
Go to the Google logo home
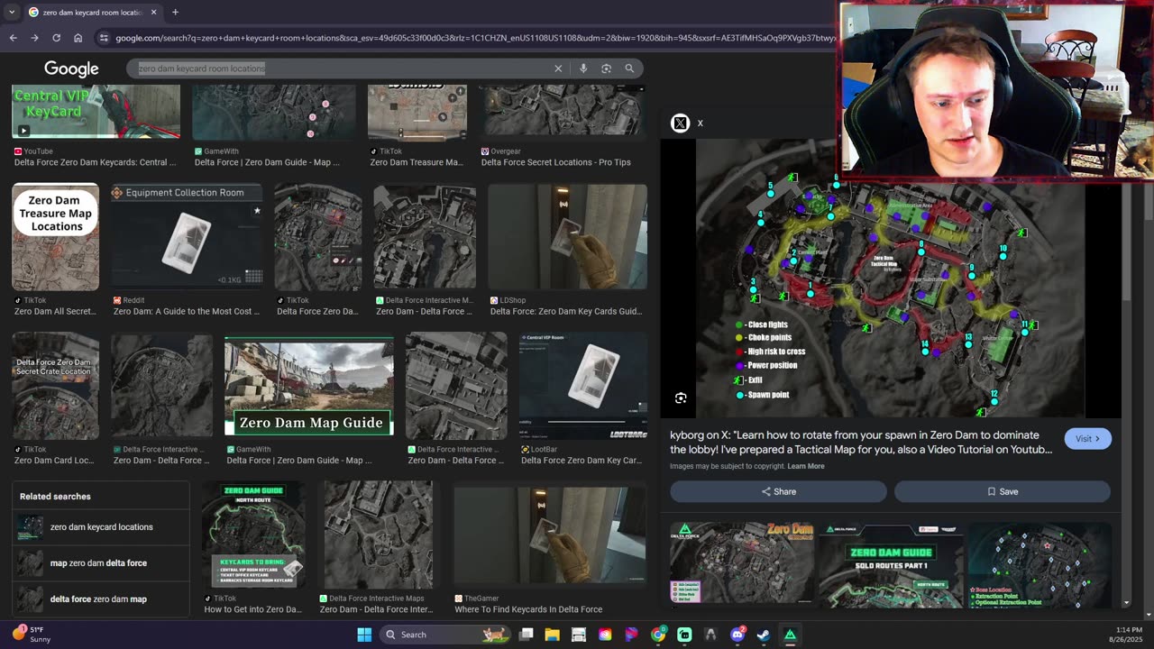(x=71, y=69)
